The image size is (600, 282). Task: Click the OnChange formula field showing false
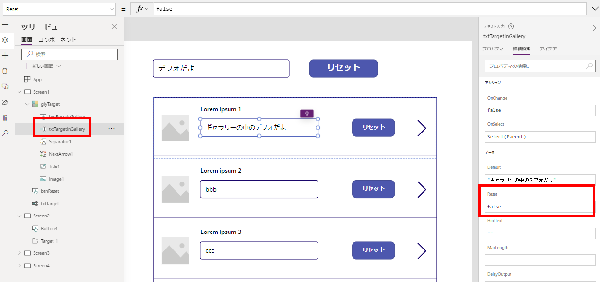click(x=539, y=110)
